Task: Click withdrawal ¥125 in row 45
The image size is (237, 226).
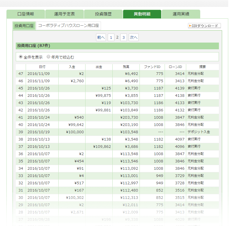Action: pos(106,88)
